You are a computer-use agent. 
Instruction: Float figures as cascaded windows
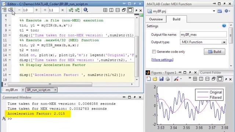(214, 79)
